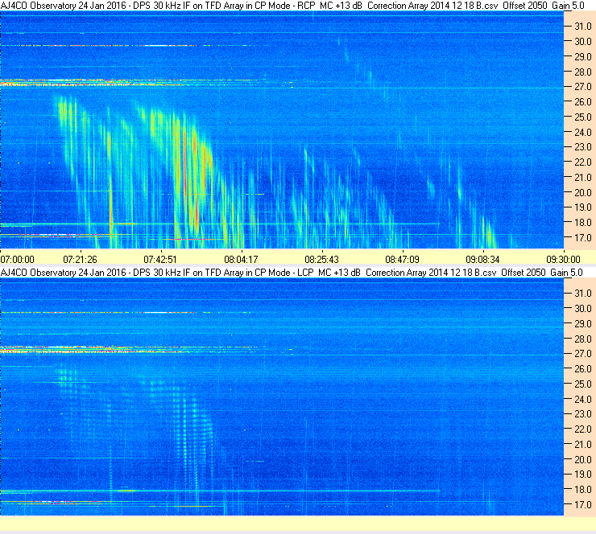The width and height of the screenshot is (596, 534).
Task: Click 31.0 frequency label on LCP chart
Action: coord(583,294)
